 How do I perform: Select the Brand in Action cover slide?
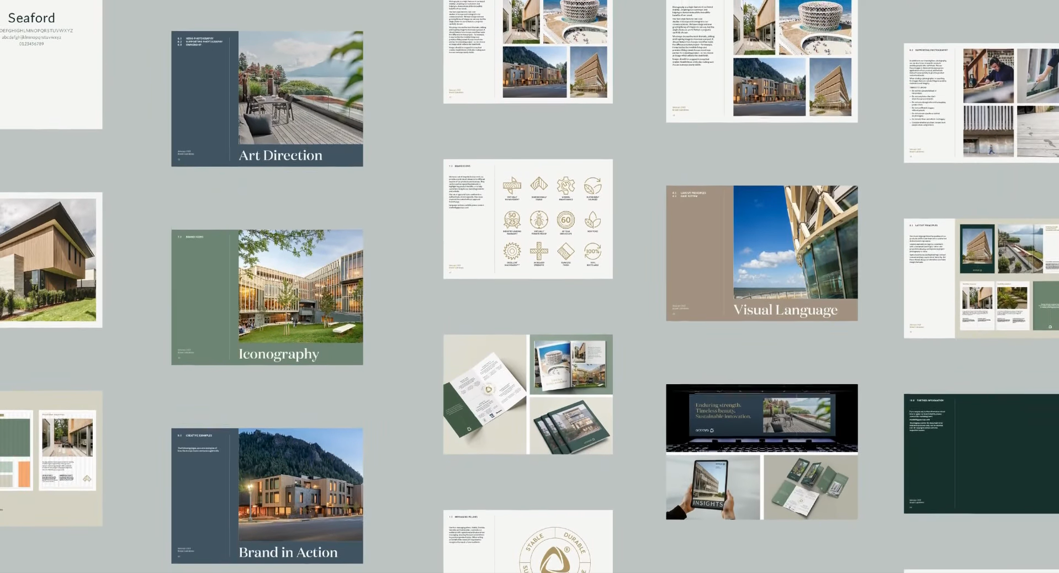pos(267,496)
